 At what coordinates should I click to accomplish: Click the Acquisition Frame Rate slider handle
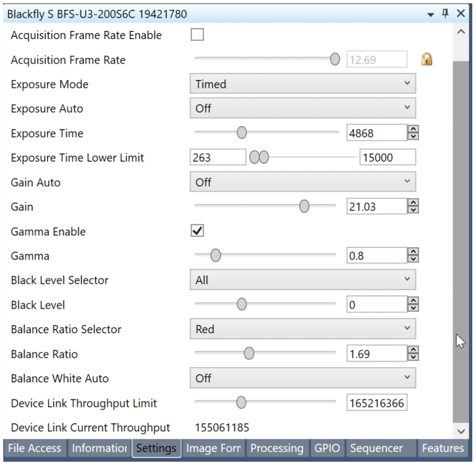tap(335, 59)
